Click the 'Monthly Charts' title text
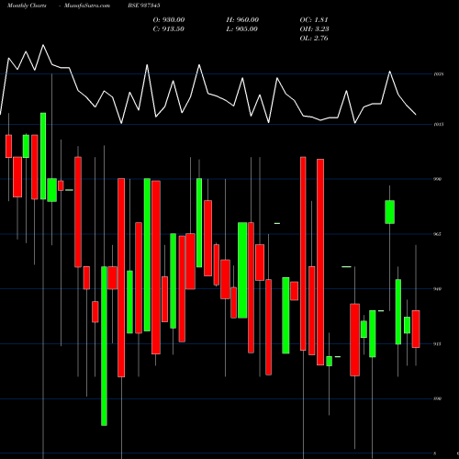 [x=27, y=6]
